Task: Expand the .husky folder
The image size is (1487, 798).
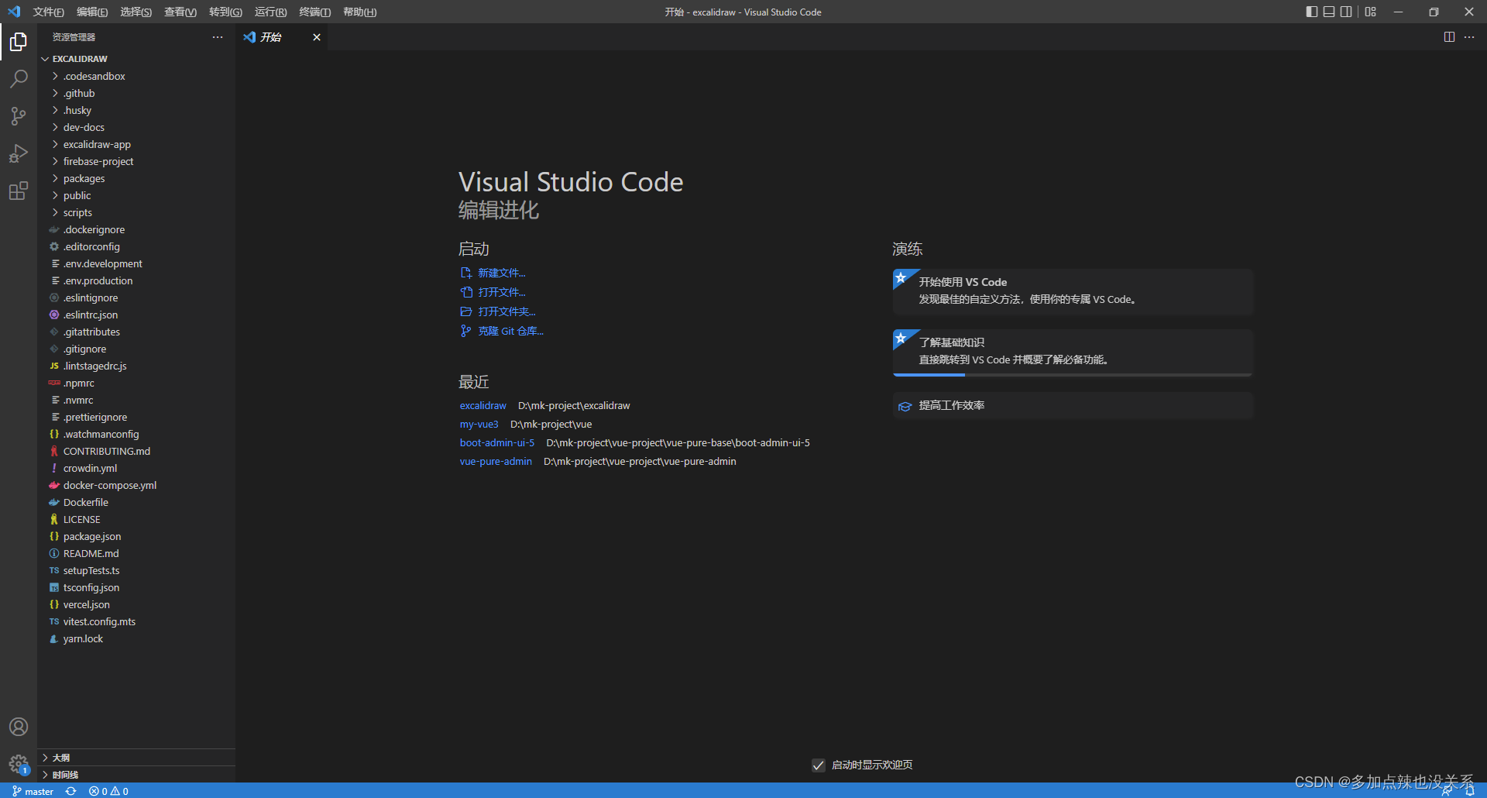Action: click(136, 110)
